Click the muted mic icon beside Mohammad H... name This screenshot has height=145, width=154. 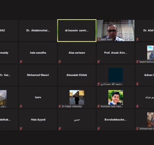coord(137,128)
